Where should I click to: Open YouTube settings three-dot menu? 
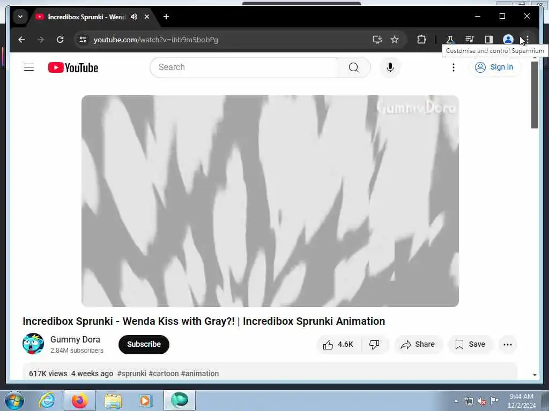click(x=454, y=67)
